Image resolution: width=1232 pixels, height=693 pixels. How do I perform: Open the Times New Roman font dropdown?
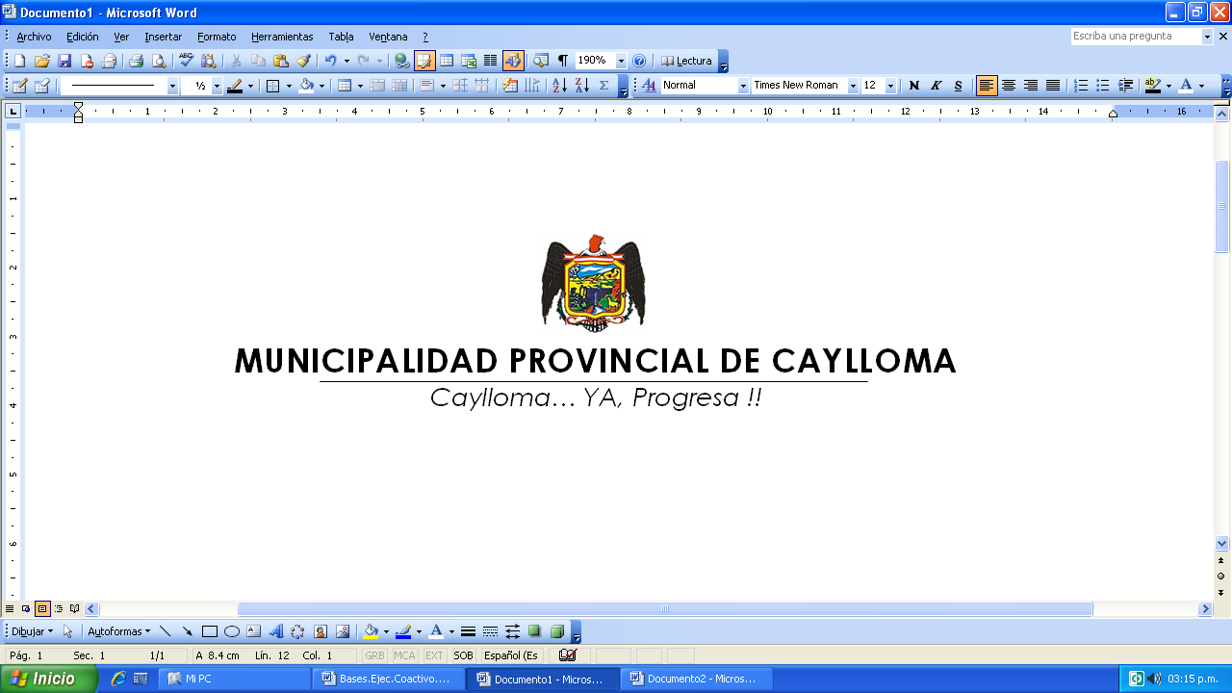click(853, 86)
